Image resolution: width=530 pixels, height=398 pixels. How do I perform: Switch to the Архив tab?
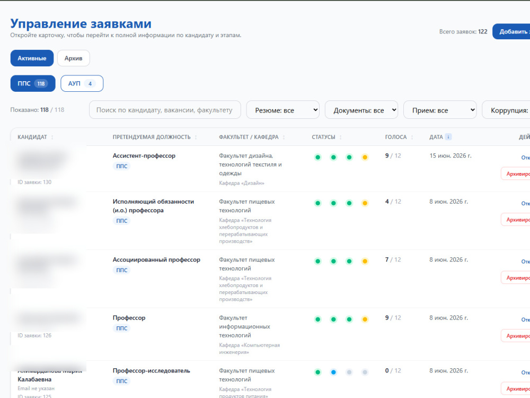(x=73, y=58)
